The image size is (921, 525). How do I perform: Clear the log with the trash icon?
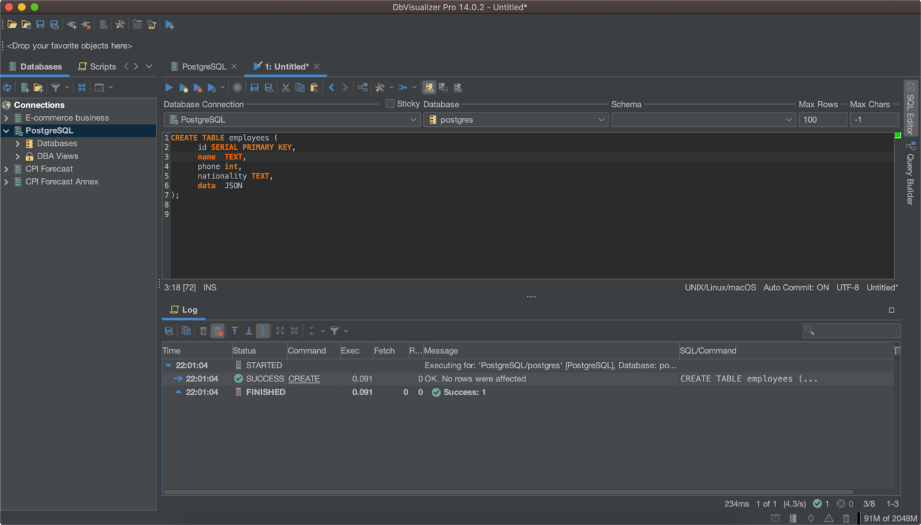(x=202, y=330)
